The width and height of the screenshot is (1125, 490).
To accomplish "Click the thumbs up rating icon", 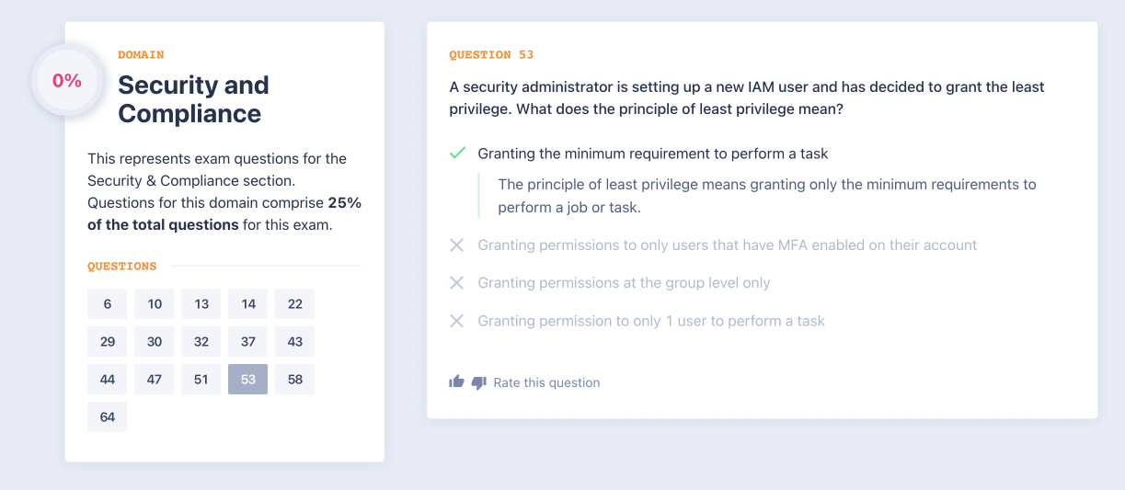I will 456,382.
